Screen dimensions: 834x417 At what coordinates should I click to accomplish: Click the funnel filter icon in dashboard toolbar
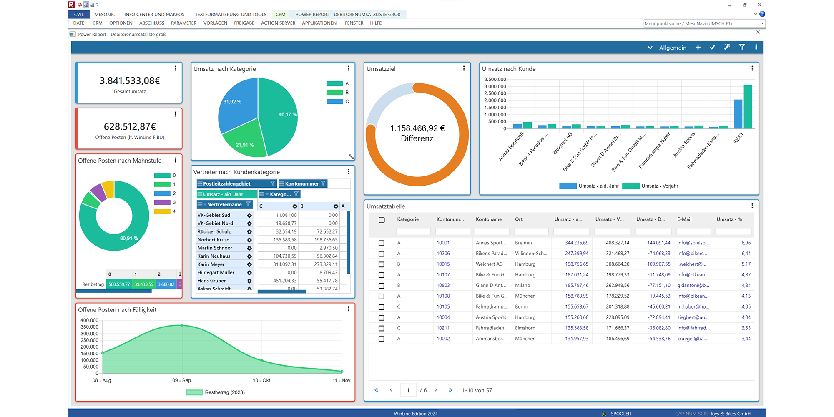(742, 48)
